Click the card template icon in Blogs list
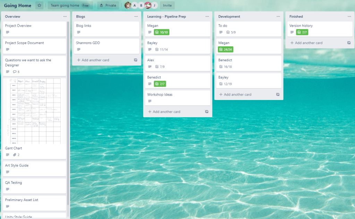 tap(136, 60)
